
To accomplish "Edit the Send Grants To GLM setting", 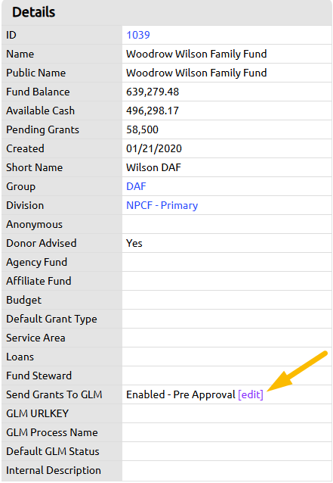I will click(251, 394).
